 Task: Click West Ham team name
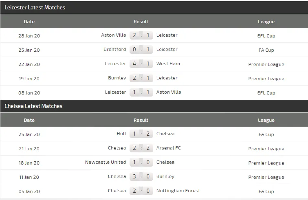[x=168, y=64]
